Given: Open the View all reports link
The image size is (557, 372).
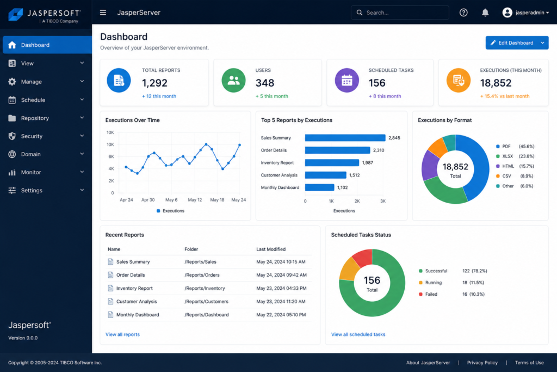Looking at the screenshot, I should pyautogui.click(x=122, y=334).
